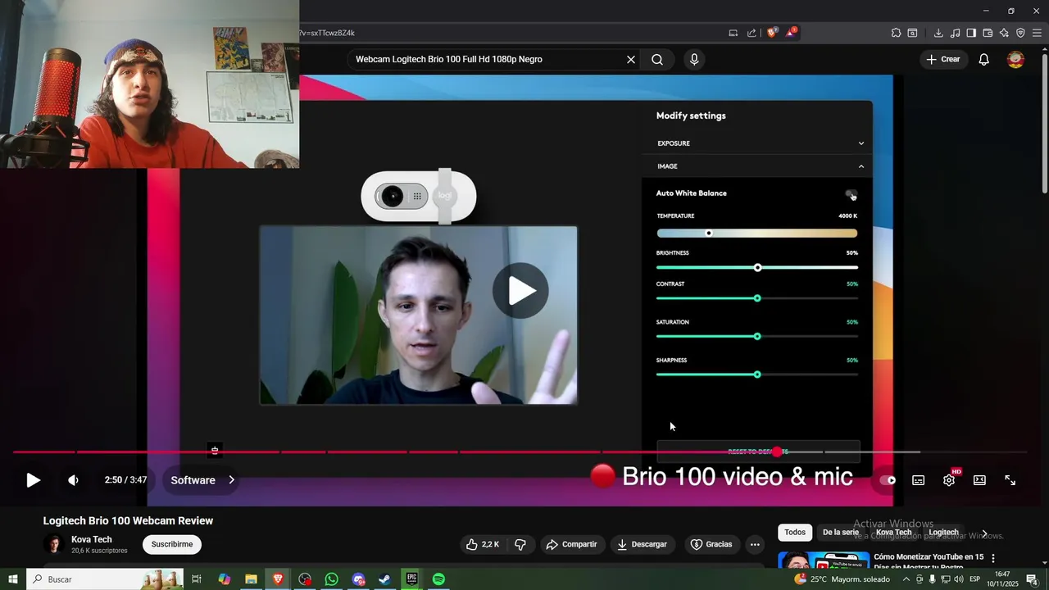Open Windows Start menu
The width and height of the screenshot is (1049, 590).
(13, 579)
